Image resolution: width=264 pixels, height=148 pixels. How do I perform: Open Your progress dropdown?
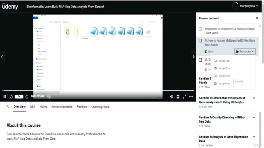coord(249,6)
